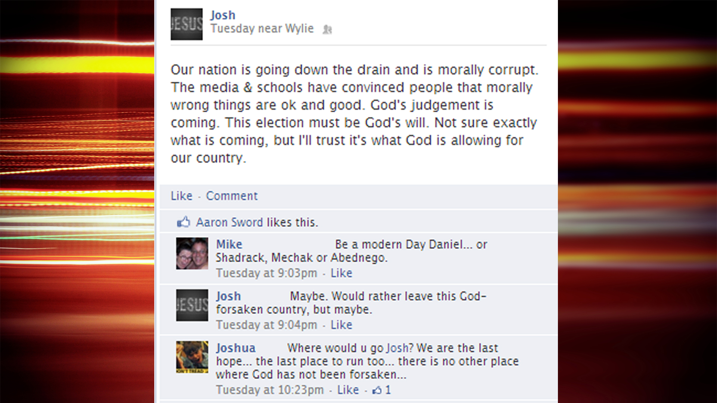This screenshot has height=403, width=717.
Task: Click the friends audience icon beside Wylie
Action: [x=327, y=29]
